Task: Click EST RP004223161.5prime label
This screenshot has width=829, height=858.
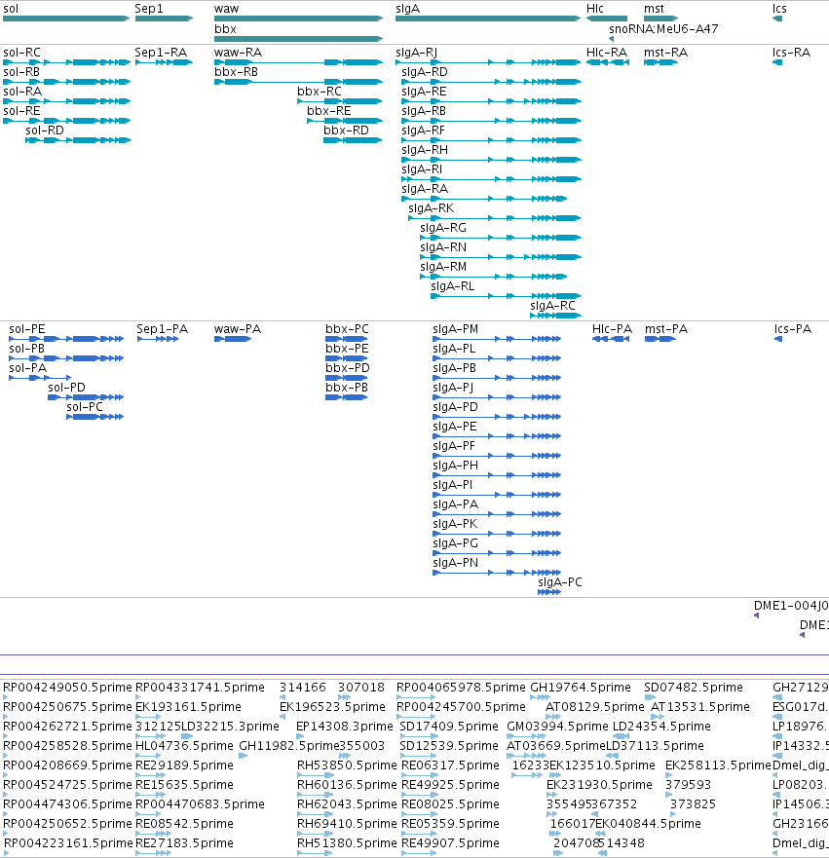Action: (67, 843)
